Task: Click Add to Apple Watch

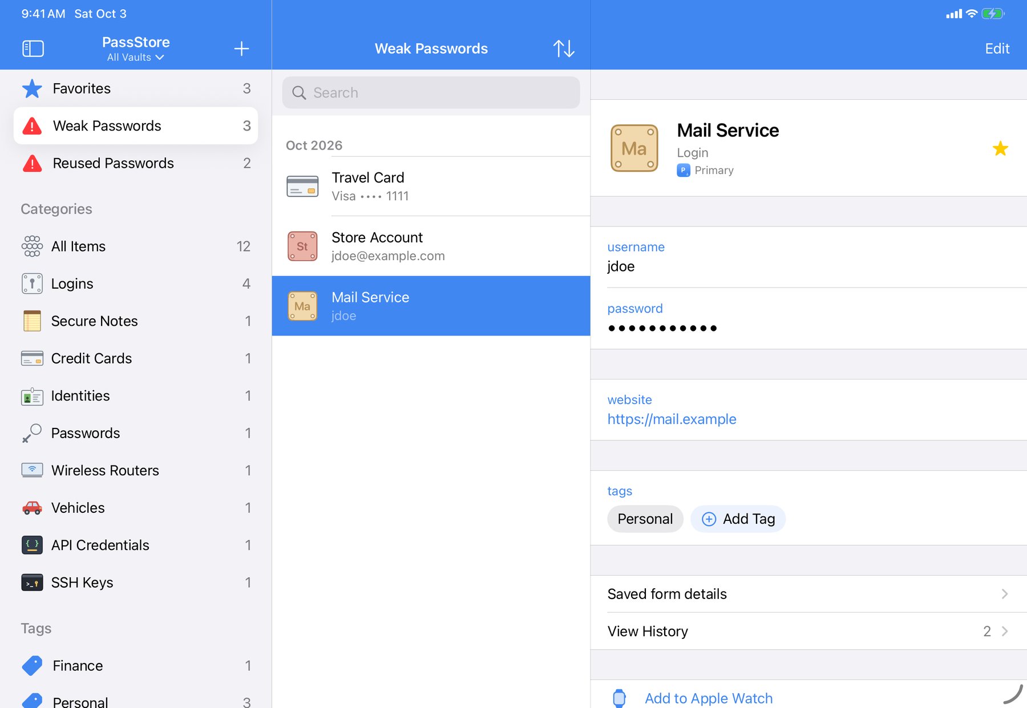Action: (709, 698)
